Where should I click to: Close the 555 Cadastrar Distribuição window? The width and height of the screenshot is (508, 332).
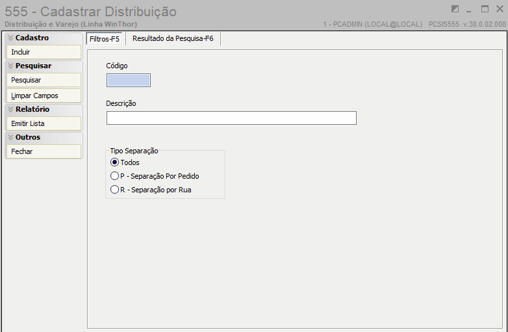[x=500, y=9]
